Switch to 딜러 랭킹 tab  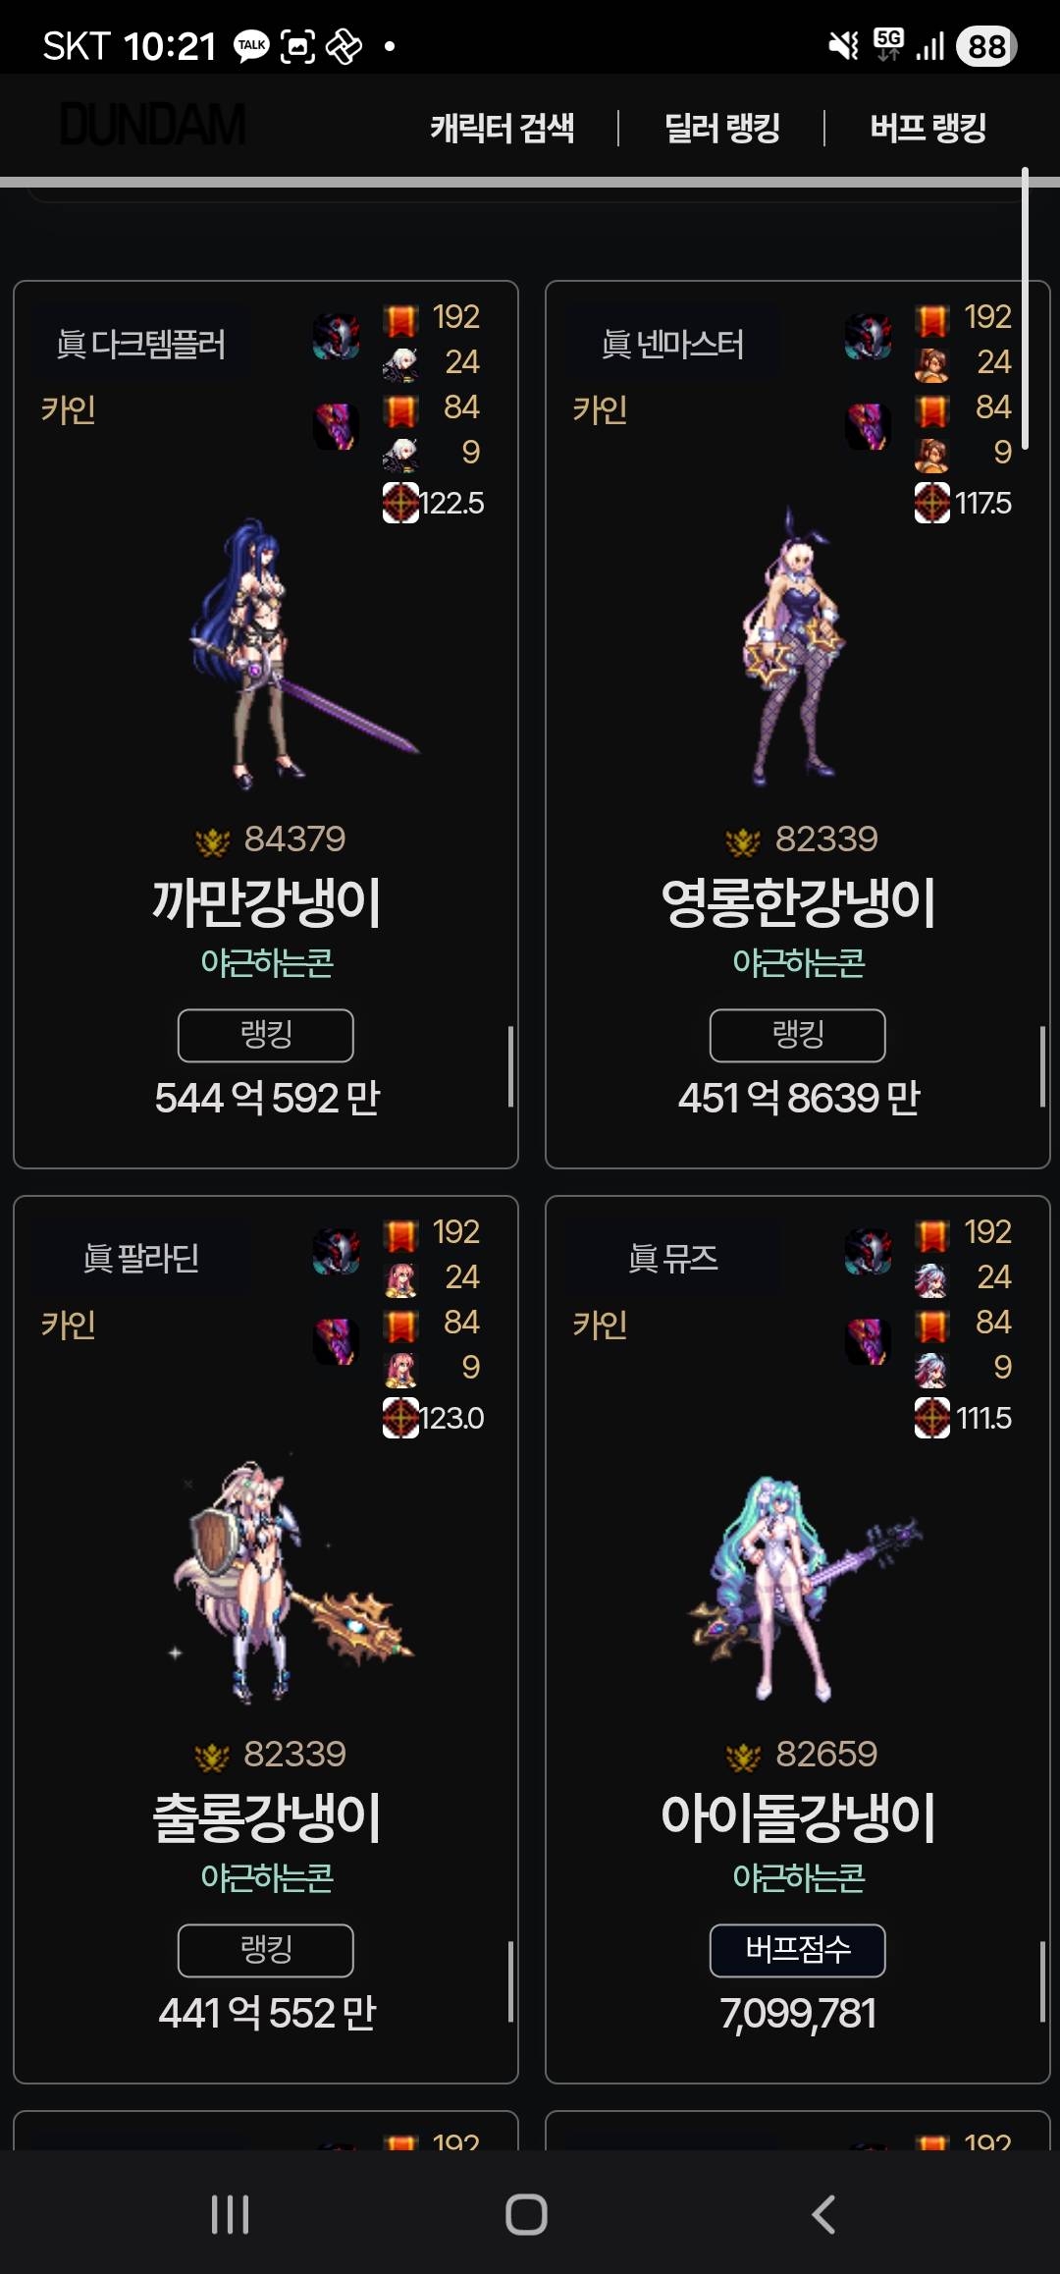[722, 128]
